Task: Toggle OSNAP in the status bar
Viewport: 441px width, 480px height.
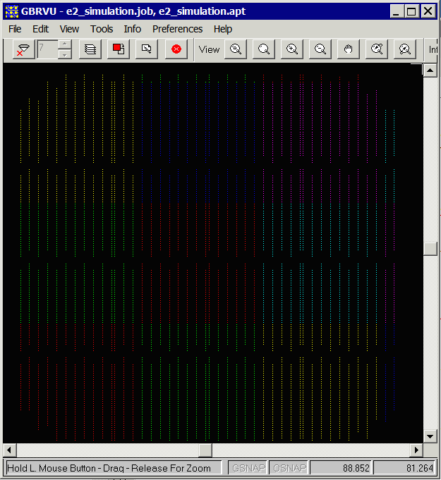Action: pos(289,468)
